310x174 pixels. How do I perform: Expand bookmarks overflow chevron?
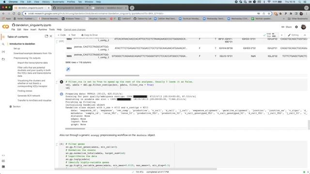coord(284,18)
